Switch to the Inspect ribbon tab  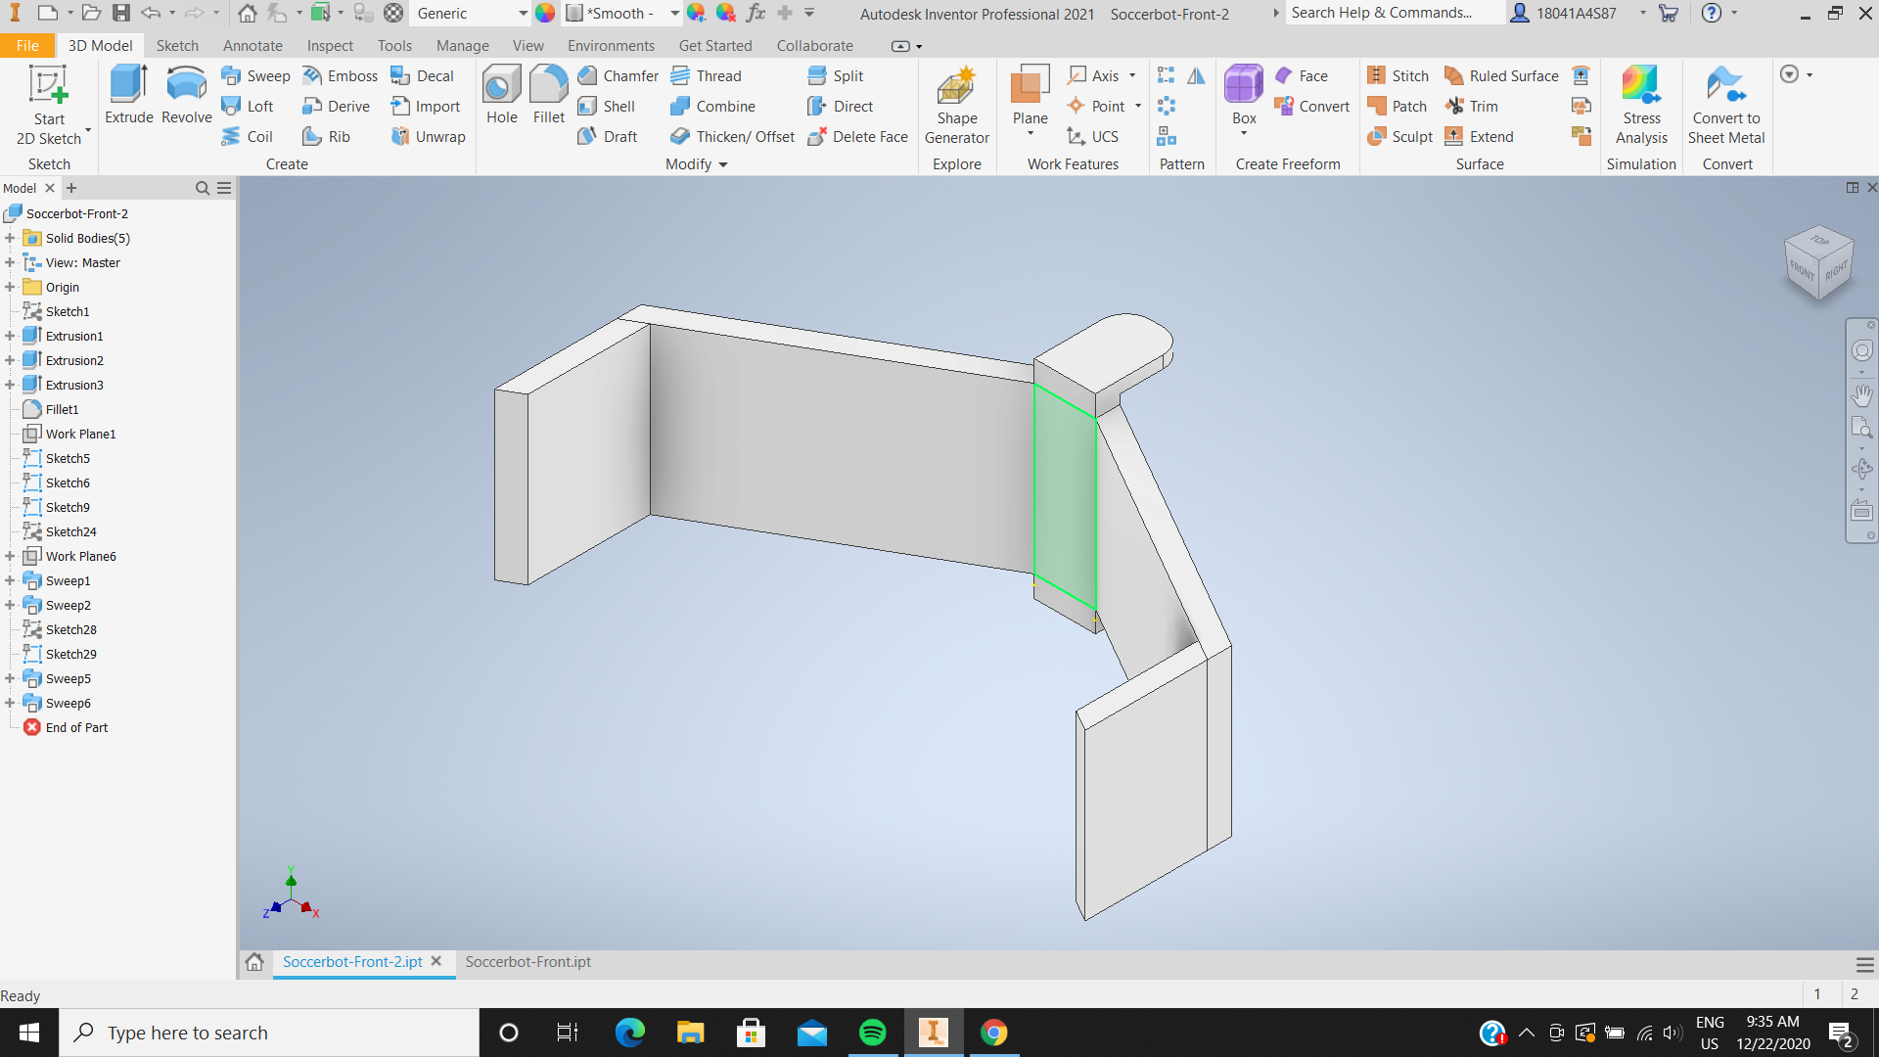pos(330,45)
